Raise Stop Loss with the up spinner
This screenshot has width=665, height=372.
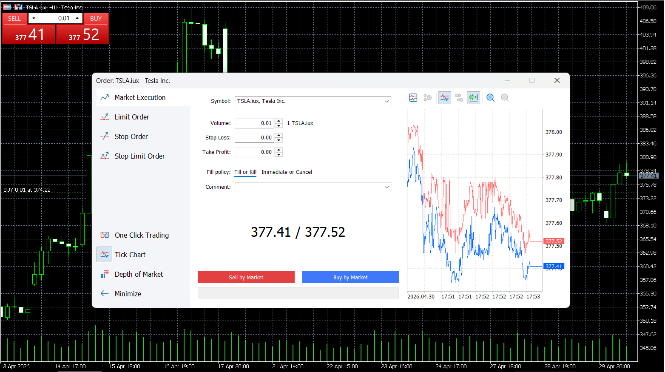pos(279,136)
